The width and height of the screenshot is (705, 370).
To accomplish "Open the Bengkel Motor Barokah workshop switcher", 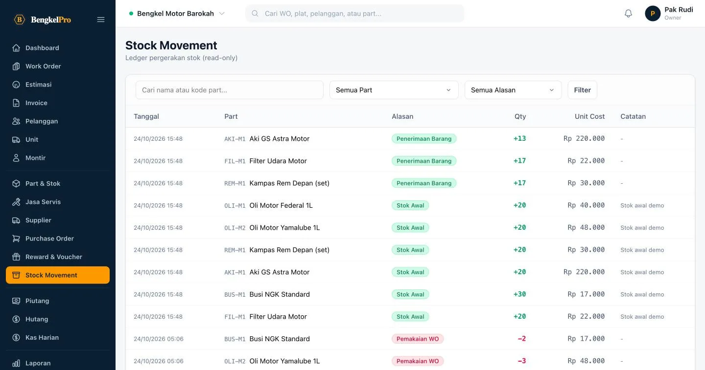I will click(177, 14).
